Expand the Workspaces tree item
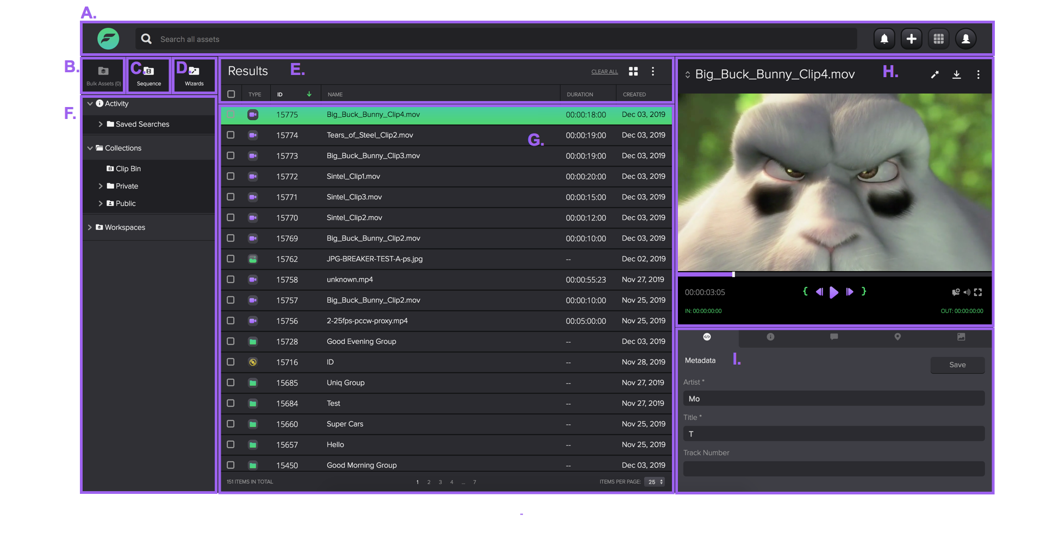The image size is (1059, 533). pyautogui.click(x=90, y=227)
